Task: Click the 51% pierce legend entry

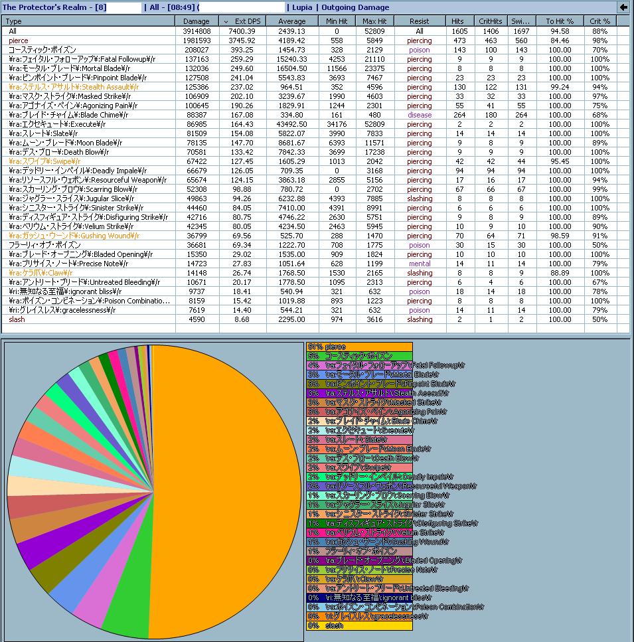Action: (x=359, y=347)
